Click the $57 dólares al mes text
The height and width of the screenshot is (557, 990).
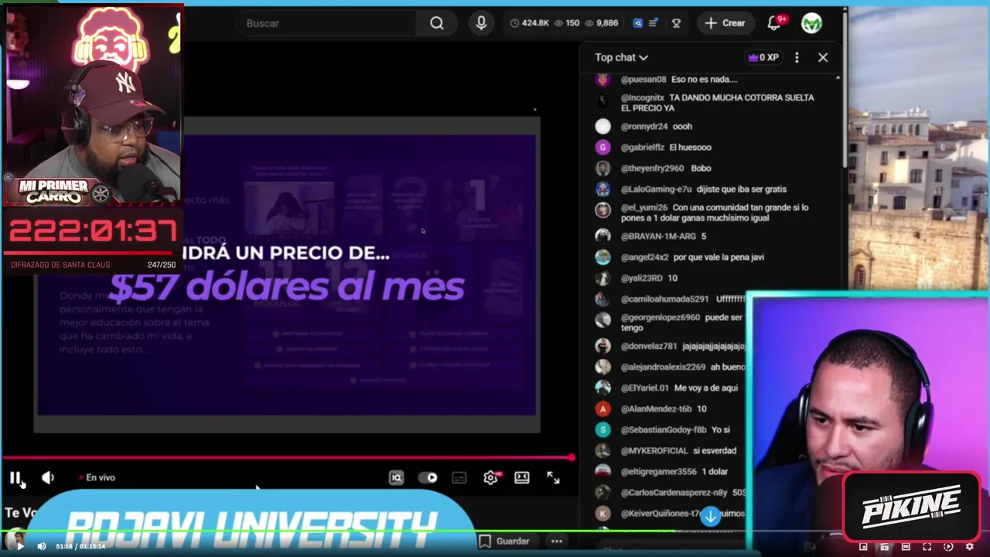tap(287, 287)
